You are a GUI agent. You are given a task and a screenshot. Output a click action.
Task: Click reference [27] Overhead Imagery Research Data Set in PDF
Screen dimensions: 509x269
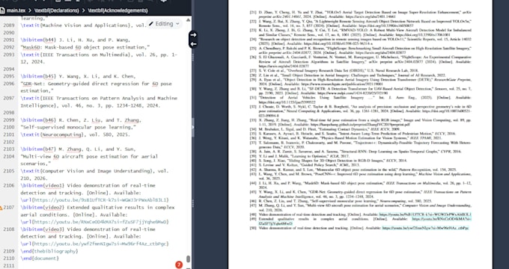[x=334, y=70]
